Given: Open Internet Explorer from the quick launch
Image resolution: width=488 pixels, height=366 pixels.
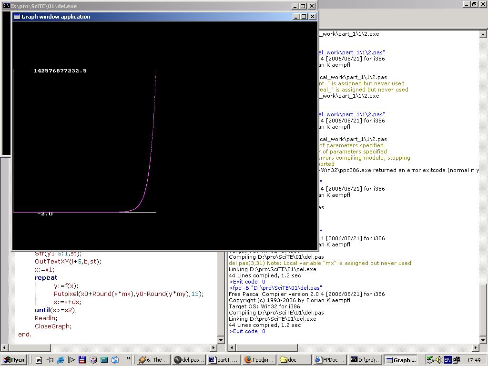Looking at the screenshot, I should pos(61,360).
